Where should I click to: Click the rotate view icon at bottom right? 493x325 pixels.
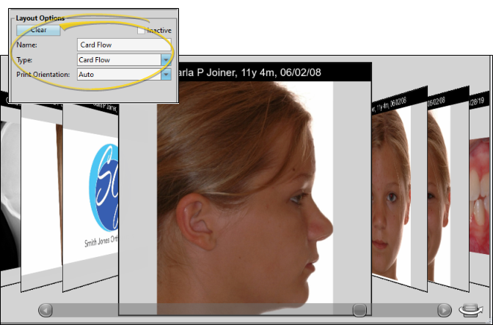(470, 310)
